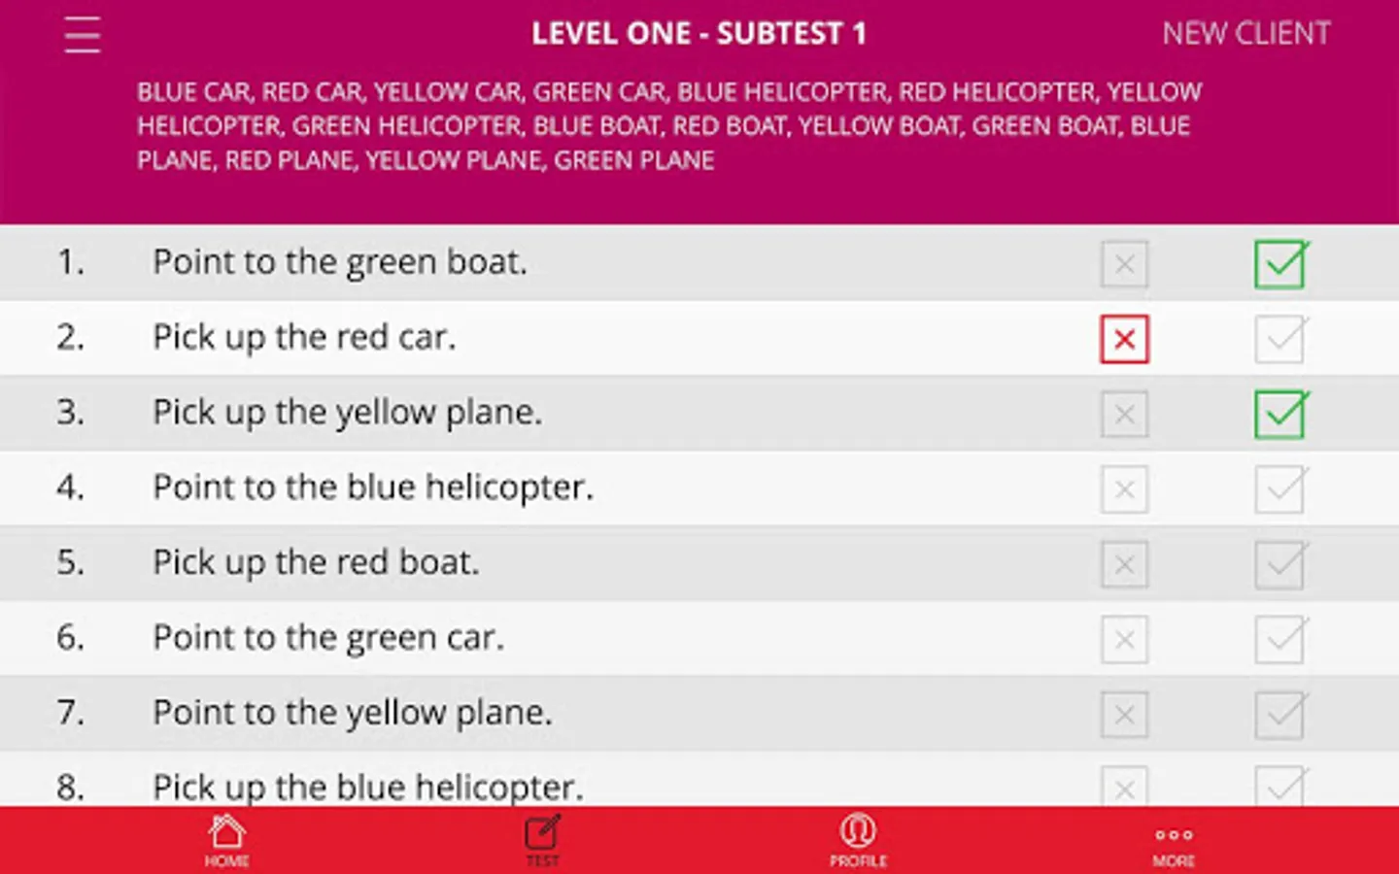
Task: Mark 'Pick up the red car' correct
Action: coord(1280,339)
